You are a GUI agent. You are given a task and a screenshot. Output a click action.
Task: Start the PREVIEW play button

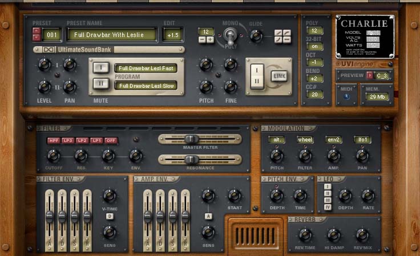370,75
